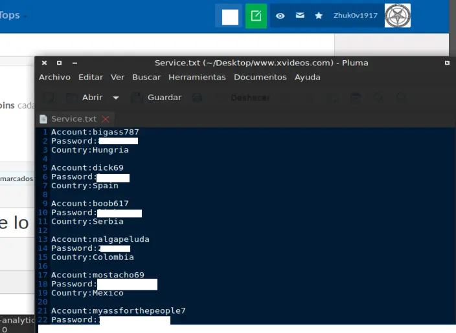Click the green compose post icon
This screenshot has width=456, height=333.
(256, 16)
